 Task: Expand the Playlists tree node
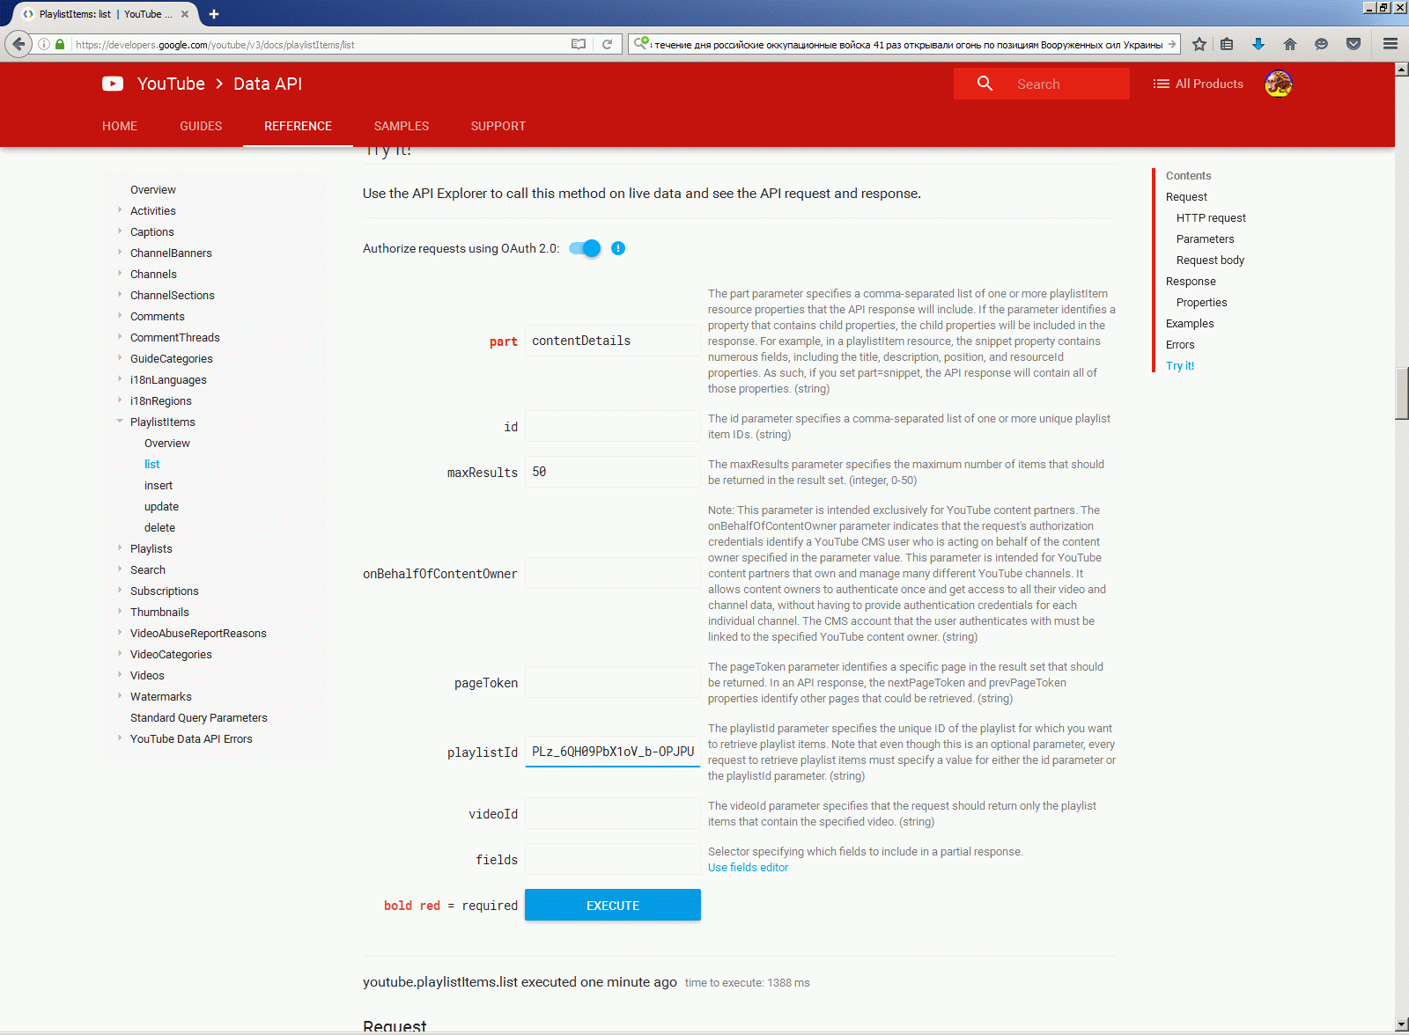click(120, 548)
